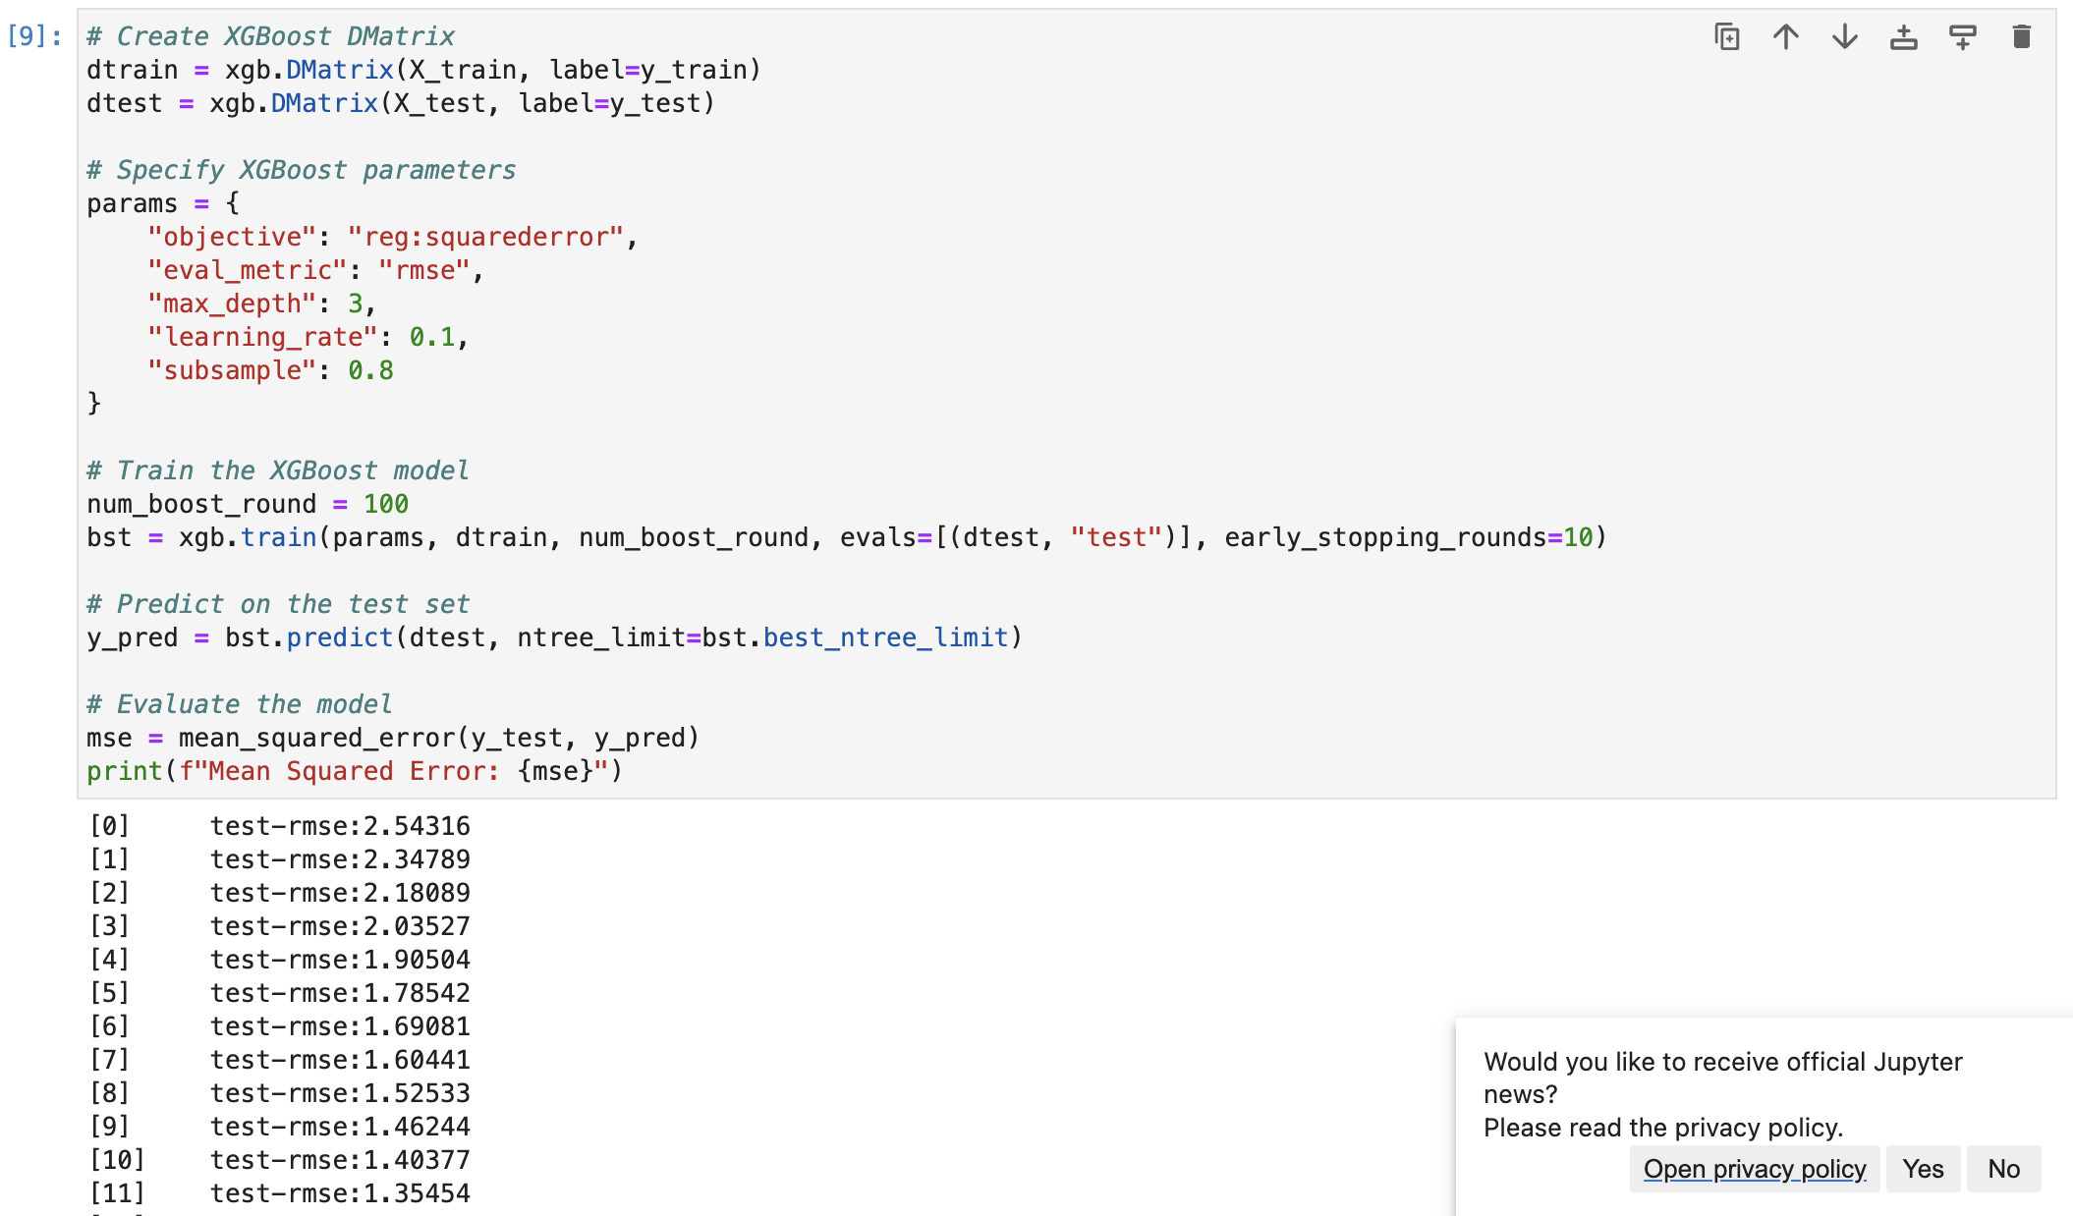Place cursor in dtrain = xgb.DMatrix line

(x=423, y=70)
